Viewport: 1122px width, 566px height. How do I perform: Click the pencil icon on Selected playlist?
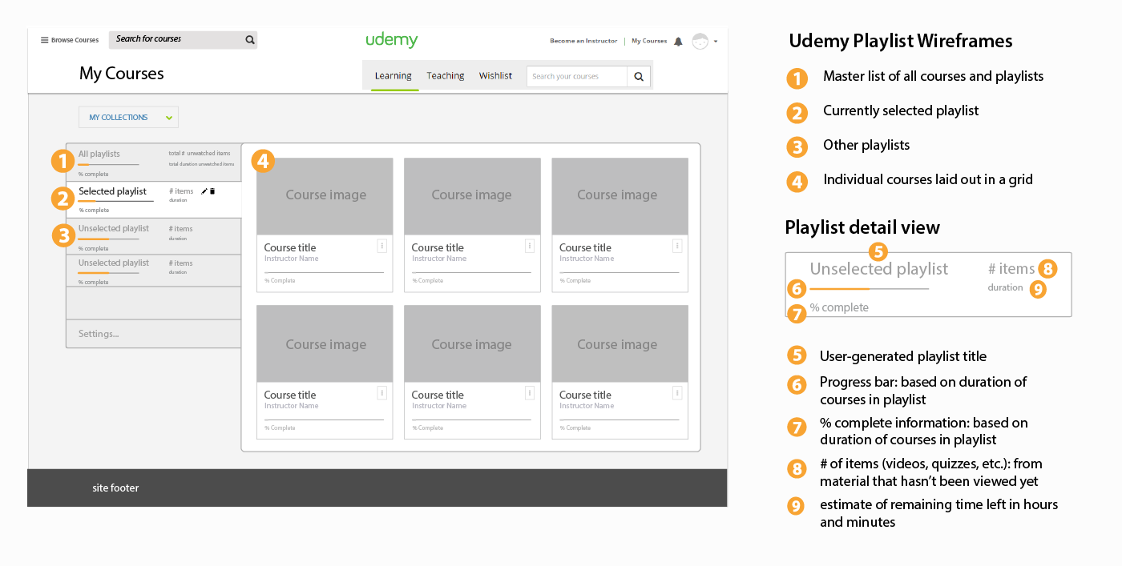[x=204, y=191]
